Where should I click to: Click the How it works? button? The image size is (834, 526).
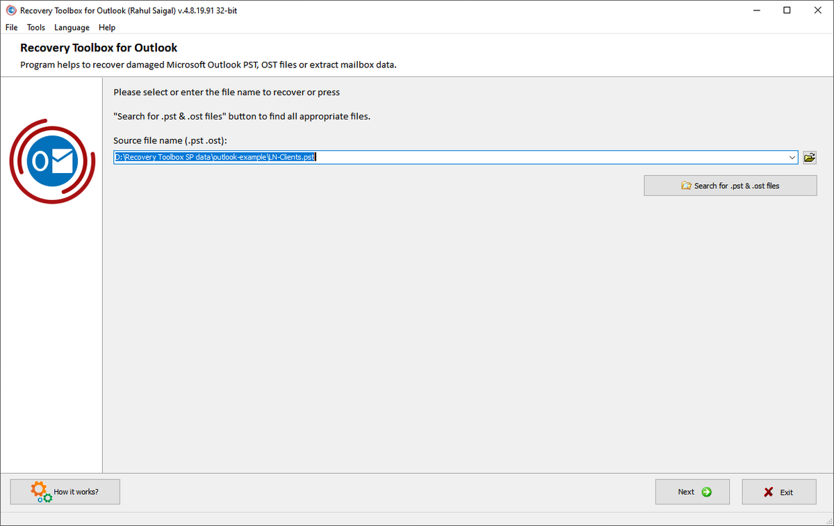pyautogui.click(x=65, y=491)
